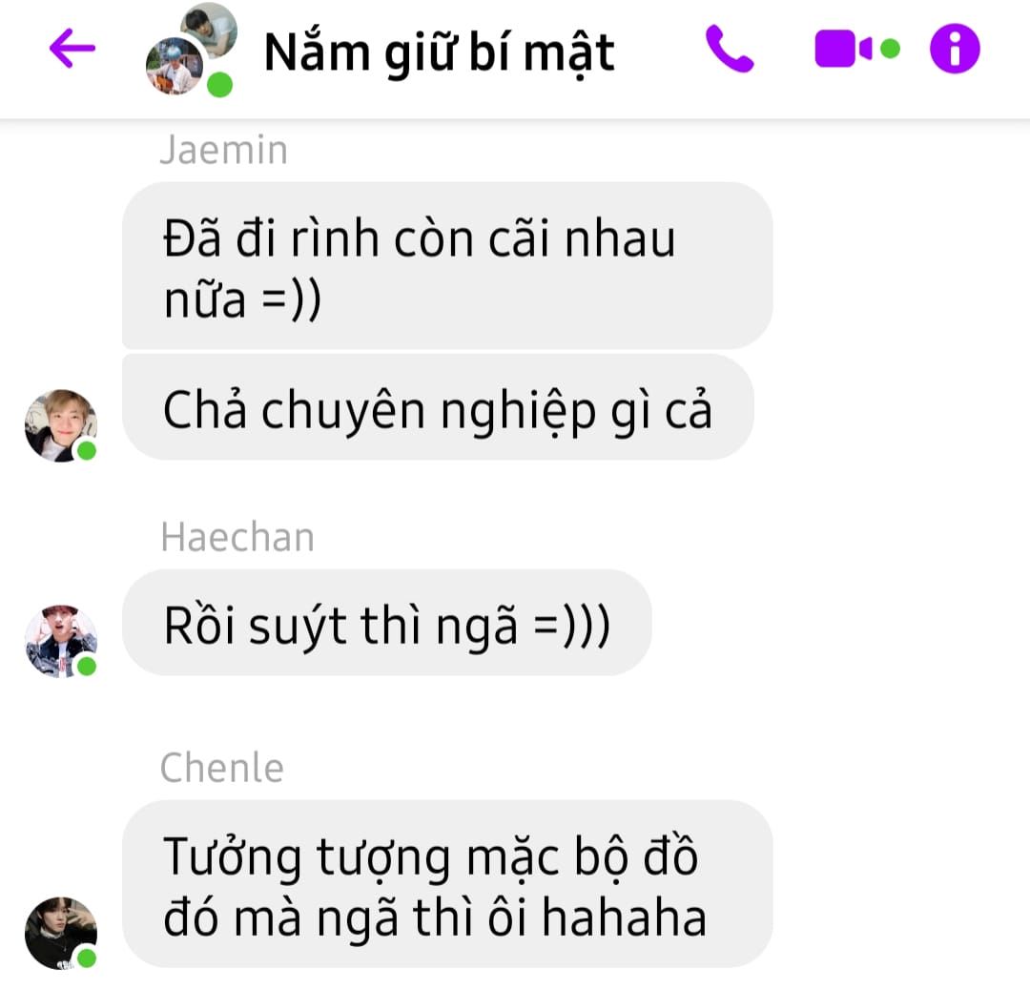Select message 'Chả chuyên nghiệp gì cả'

pyautogui.click(x=438, y=407)
